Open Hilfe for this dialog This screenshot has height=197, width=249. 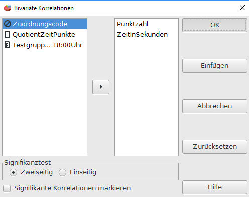215,187
